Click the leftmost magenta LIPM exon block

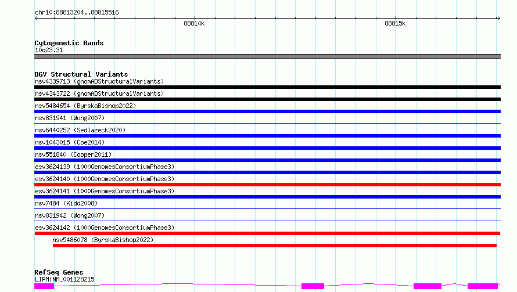[44, 286]
